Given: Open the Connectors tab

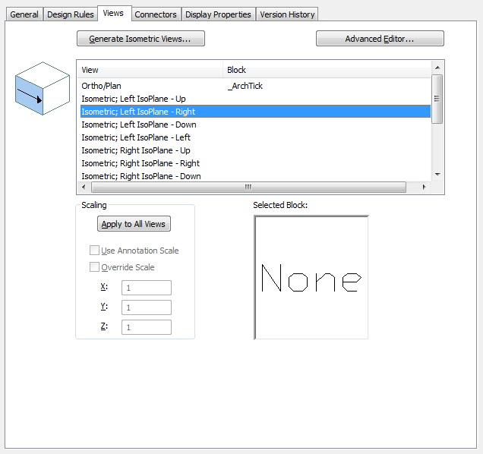Looking at the screenshot, I should [x=156, y=14].
